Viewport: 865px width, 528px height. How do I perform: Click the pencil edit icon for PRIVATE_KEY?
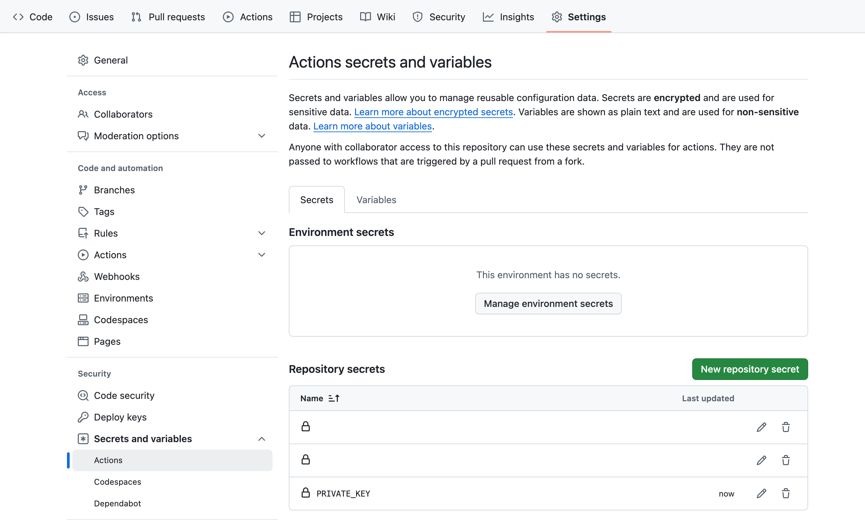coord(761,493)
